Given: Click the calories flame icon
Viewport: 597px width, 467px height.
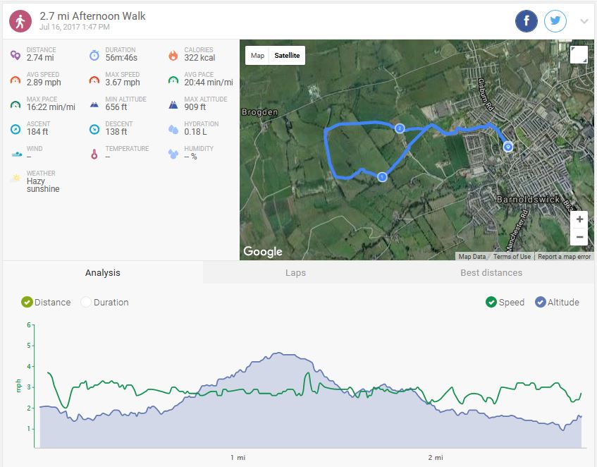Looking at the screenshot, I should coord(173,55).
